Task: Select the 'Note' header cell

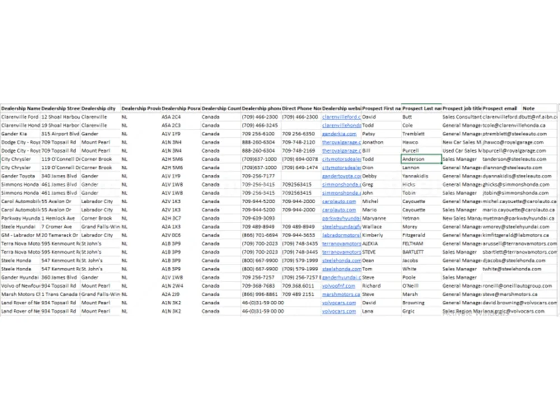Action: [539, 108]
